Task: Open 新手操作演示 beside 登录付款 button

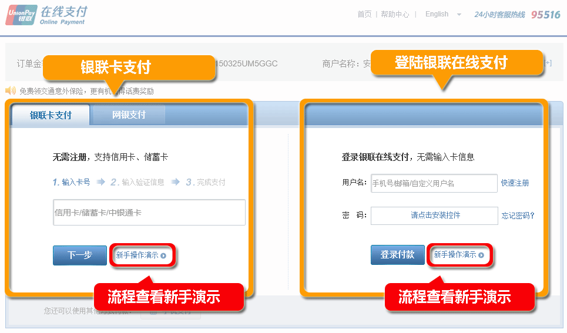Action: click(458, 254)
